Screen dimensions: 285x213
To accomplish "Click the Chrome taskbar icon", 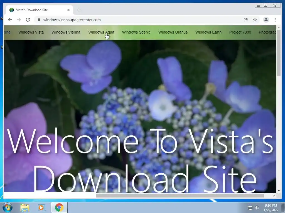I will pos(59,207).
